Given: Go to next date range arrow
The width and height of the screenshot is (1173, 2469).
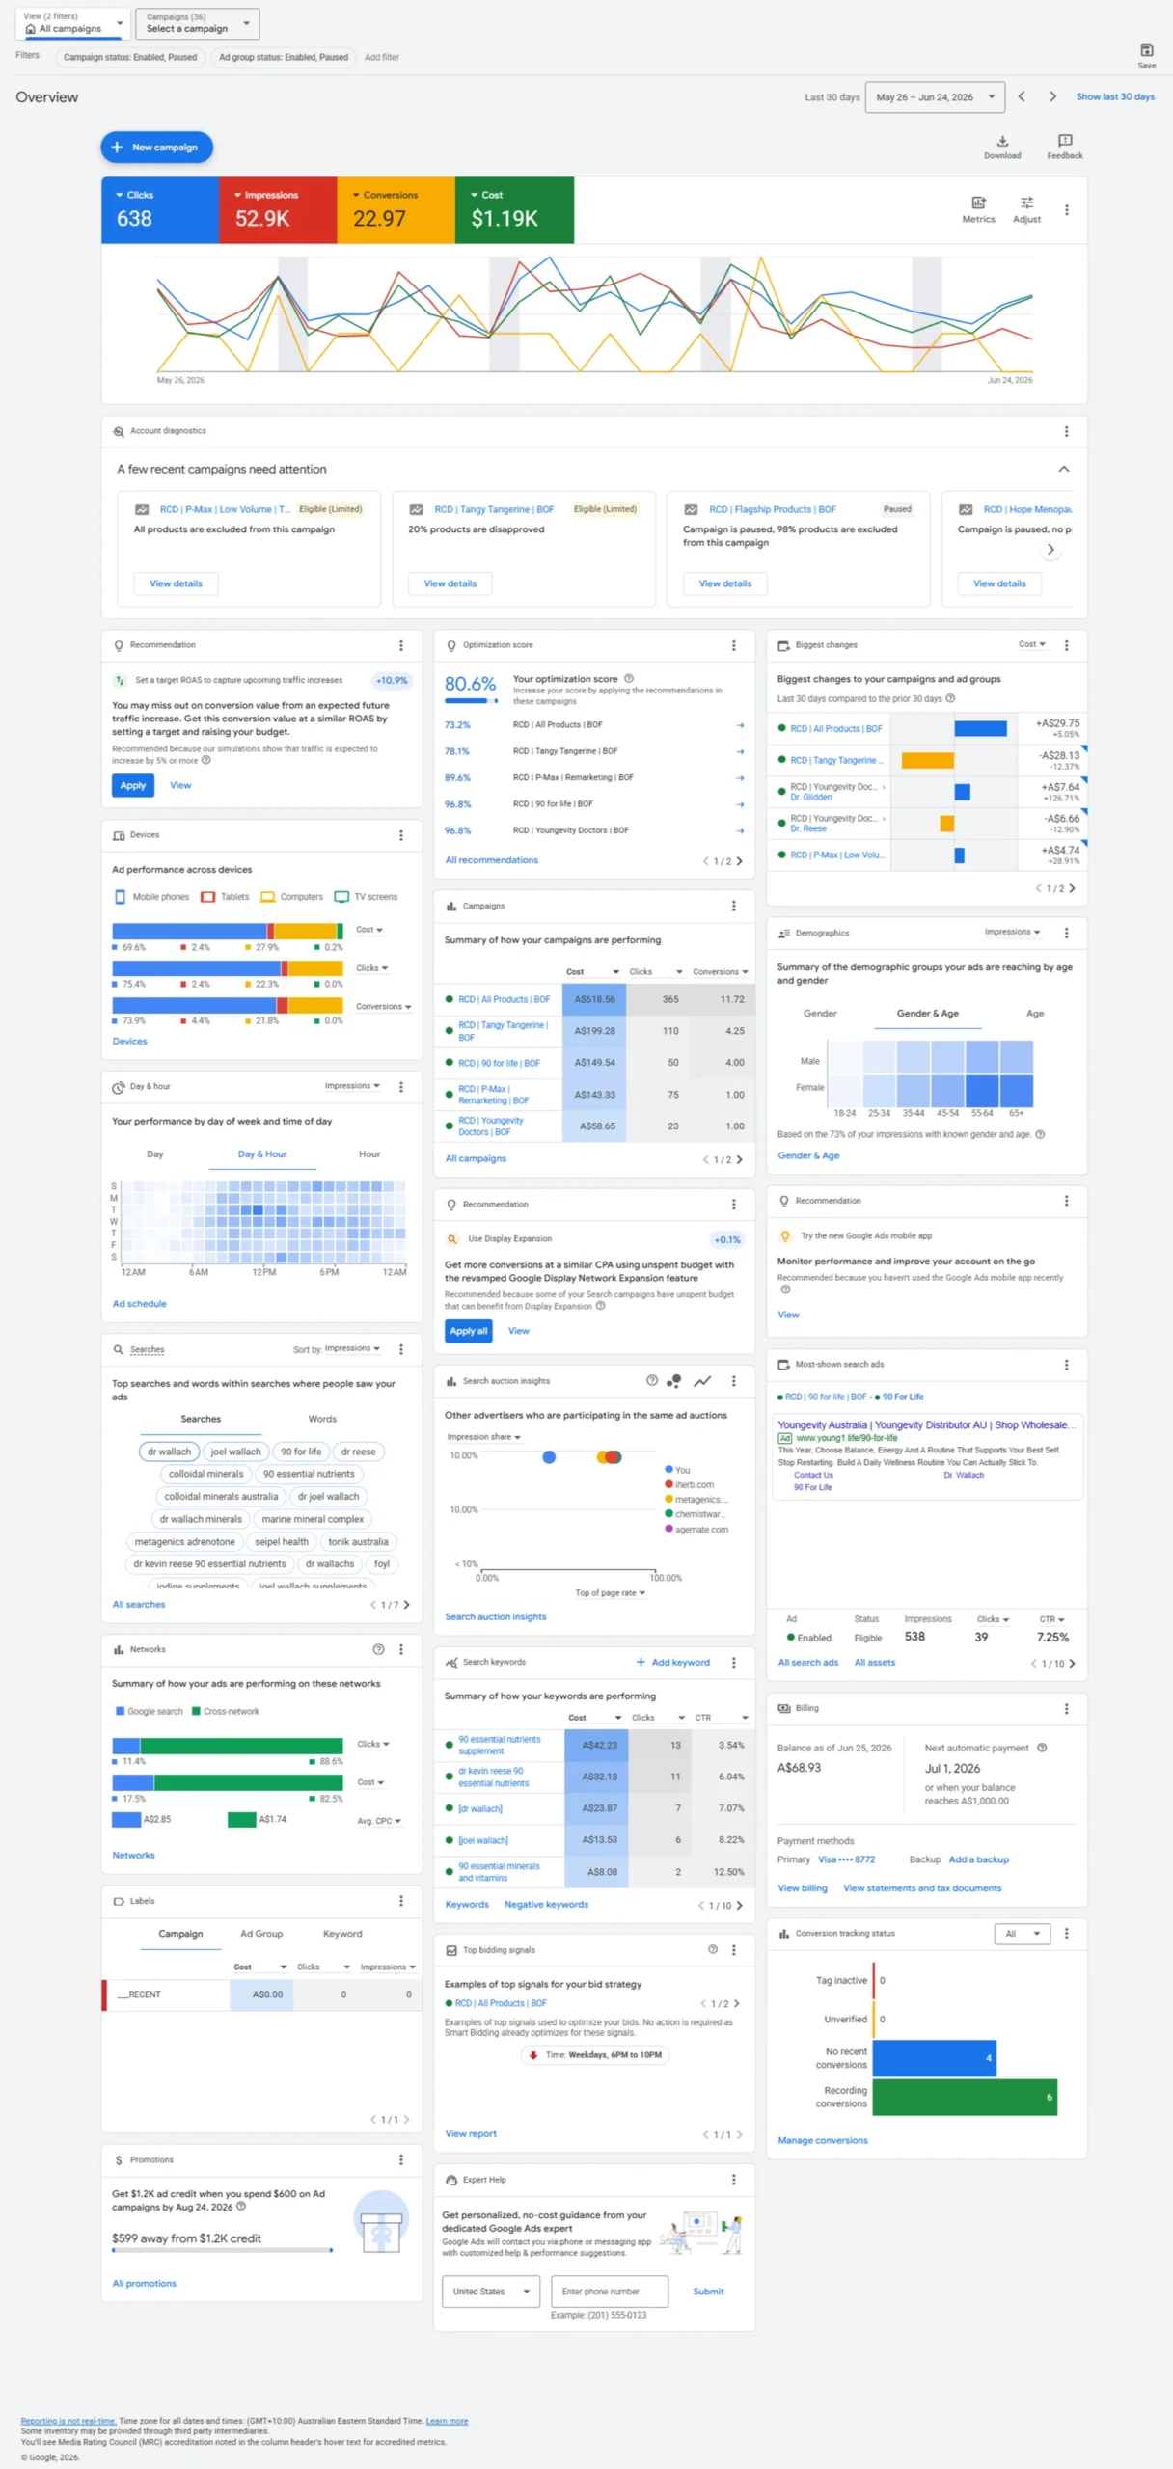Looking at the screenshot, I should 1052,96.
